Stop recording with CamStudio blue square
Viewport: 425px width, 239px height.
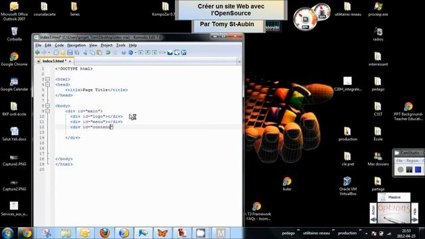click(418, 170)
